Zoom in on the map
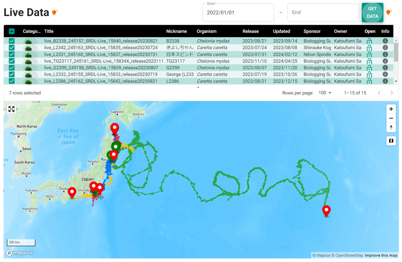 point(391,109)
